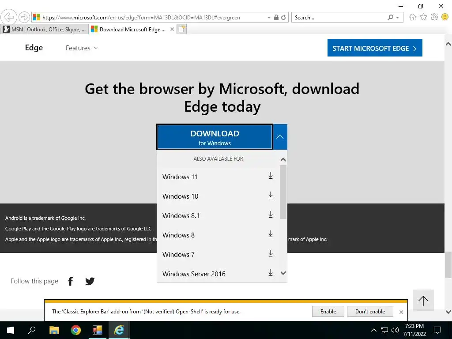
Task: Open a new tab button
Action: pyautogui.click(x=181, y=29)
